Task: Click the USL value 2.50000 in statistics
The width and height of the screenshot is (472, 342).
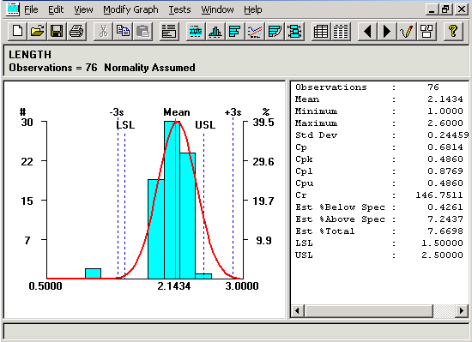Action: 442,255
